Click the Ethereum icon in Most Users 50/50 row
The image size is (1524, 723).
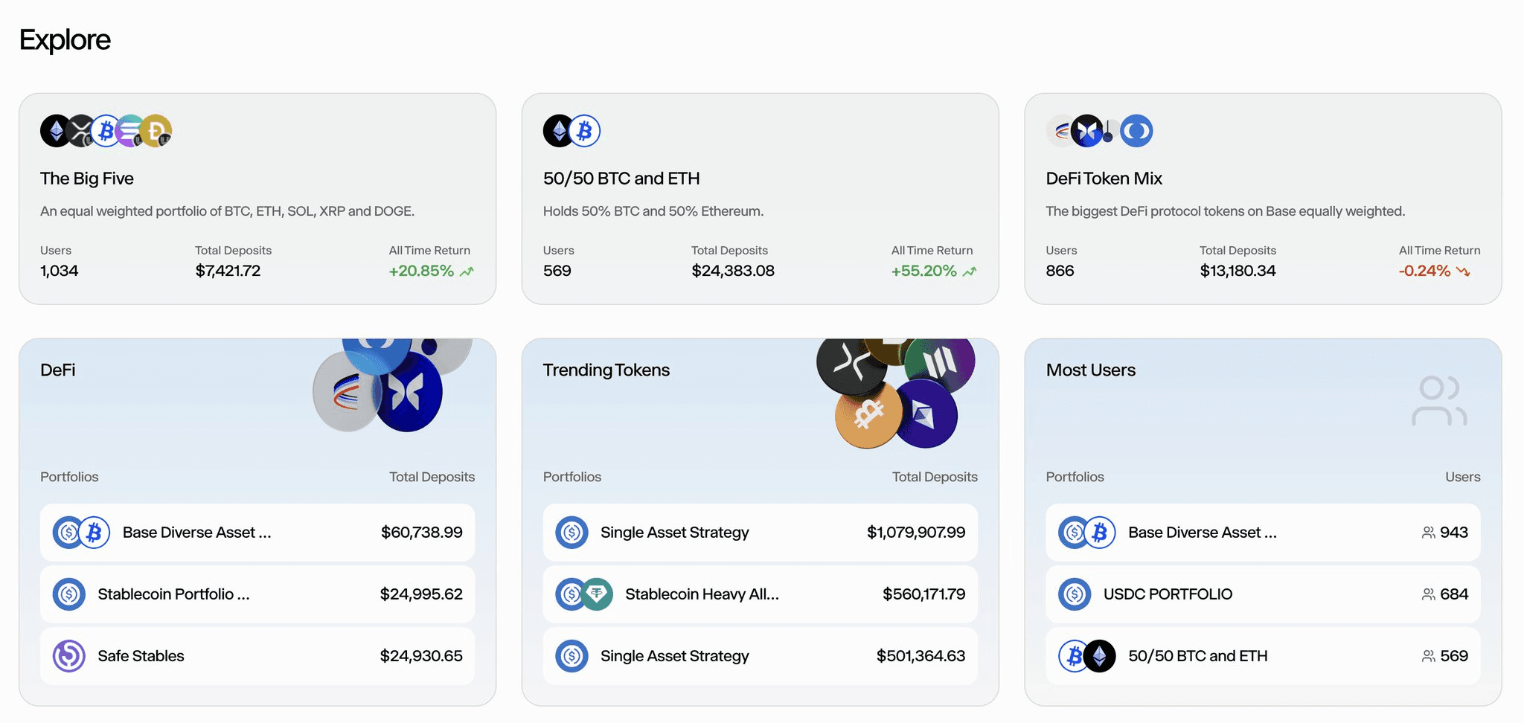click(1100, 655)
